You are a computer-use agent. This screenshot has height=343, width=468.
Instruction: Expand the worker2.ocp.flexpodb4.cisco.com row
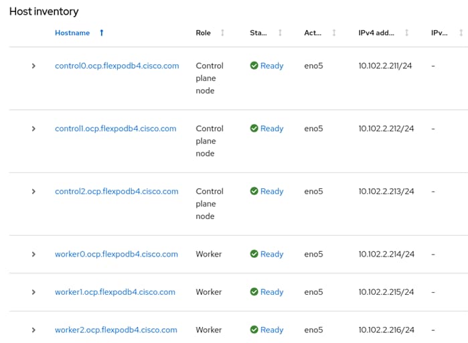33,330
